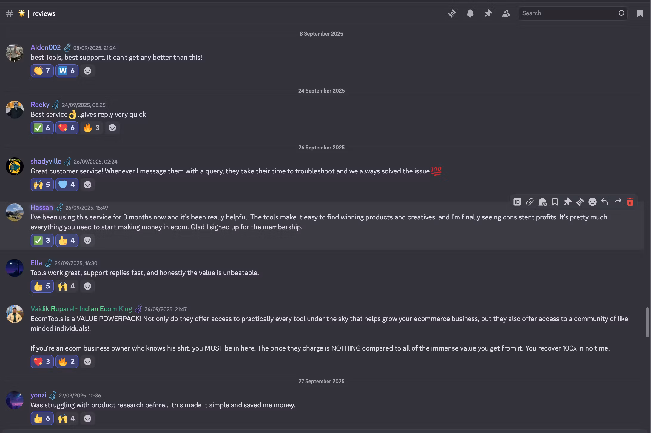Toggle fire reaction on Rocky's message
651x433 pixels.
[x=92, y=128]
